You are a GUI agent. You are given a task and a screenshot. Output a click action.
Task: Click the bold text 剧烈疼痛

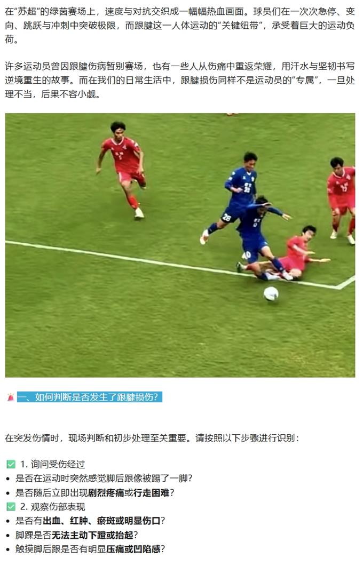tap(106, 493)
